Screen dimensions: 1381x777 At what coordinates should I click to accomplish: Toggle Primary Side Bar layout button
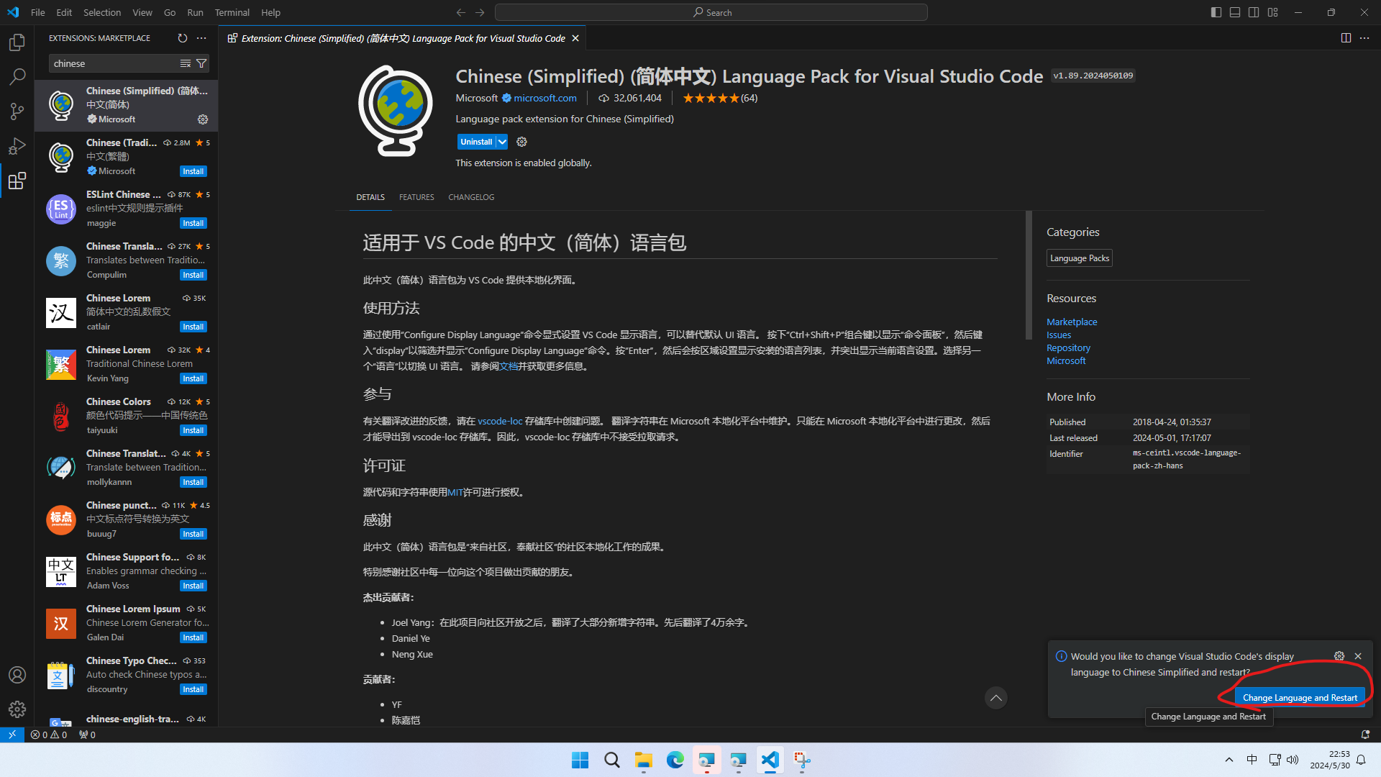coord(1216,12)
